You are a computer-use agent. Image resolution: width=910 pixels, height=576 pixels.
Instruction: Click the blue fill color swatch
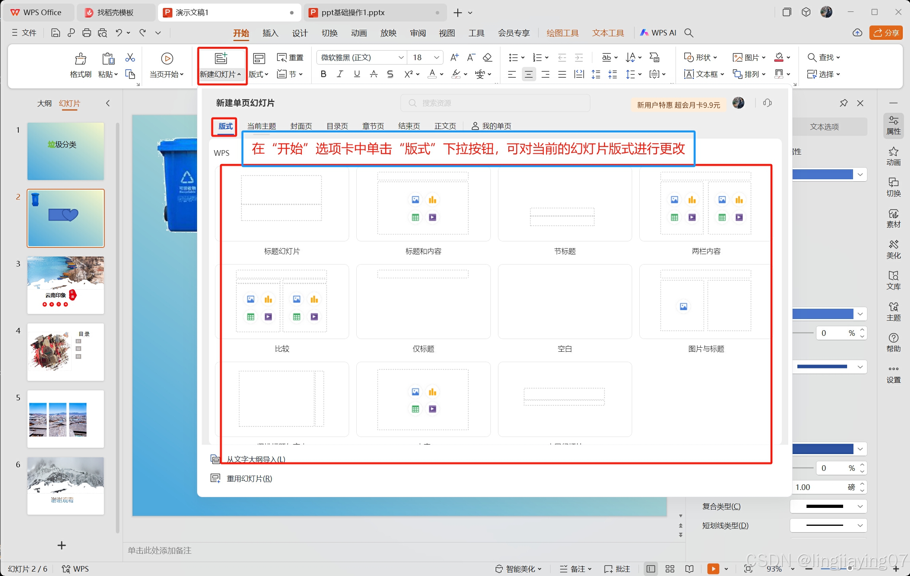[822, 174]
